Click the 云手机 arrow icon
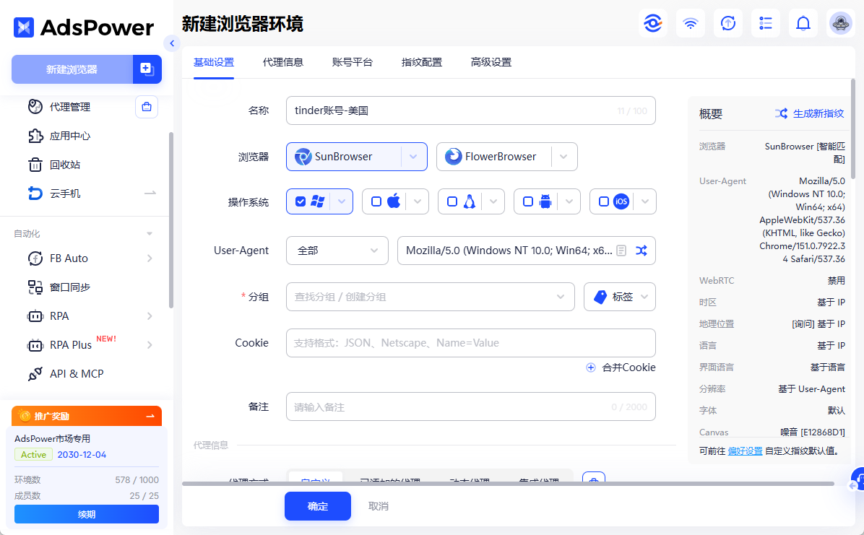This screenshot has height=535, width=864. [150, 193]
